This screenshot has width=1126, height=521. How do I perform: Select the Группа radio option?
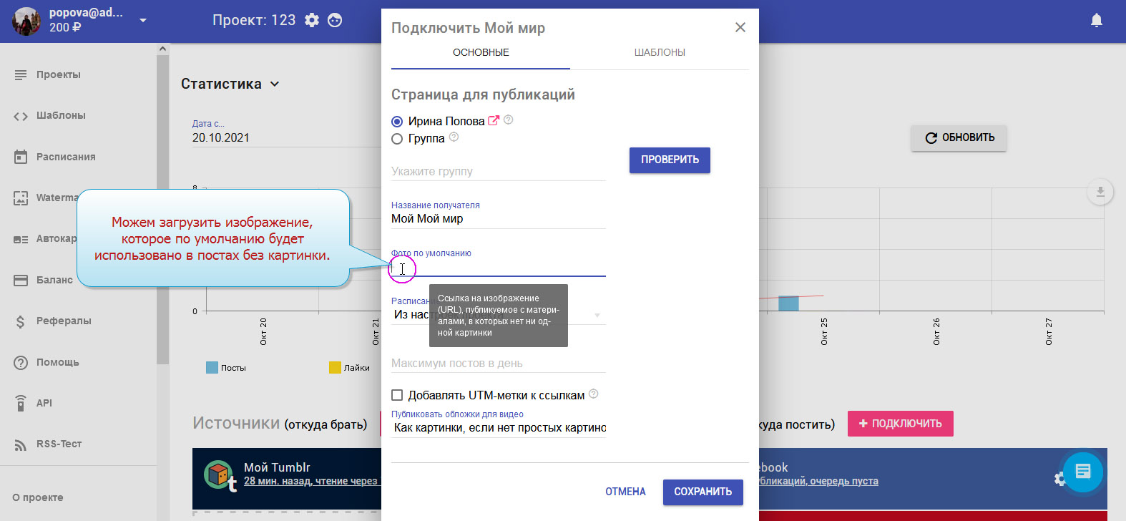[x=397, y=139]
